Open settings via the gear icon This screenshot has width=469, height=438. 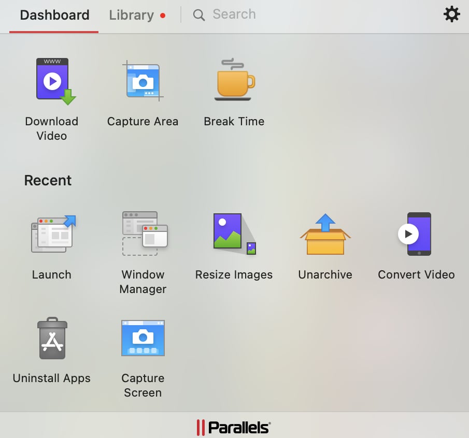(x=451, y=14)
